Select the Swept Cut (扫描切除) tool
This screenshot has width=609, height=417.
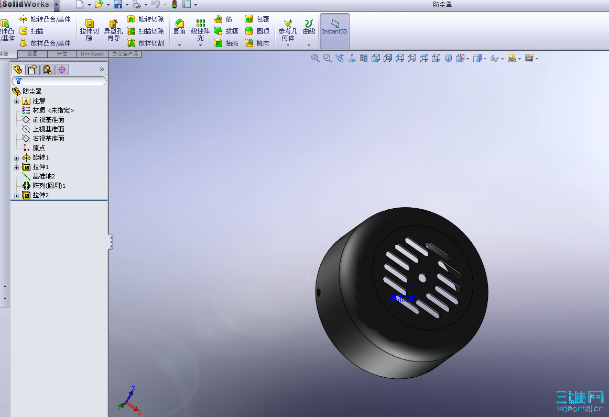(x=146, y=31)
